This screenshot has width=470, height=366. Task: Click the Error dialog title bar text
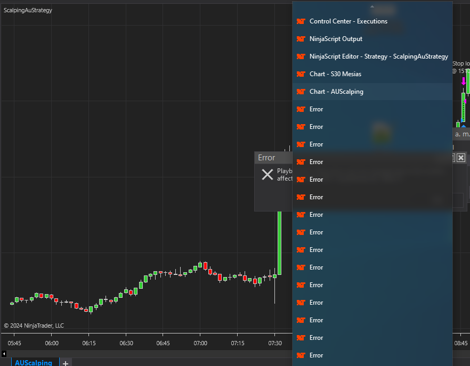tap(266, 158)
